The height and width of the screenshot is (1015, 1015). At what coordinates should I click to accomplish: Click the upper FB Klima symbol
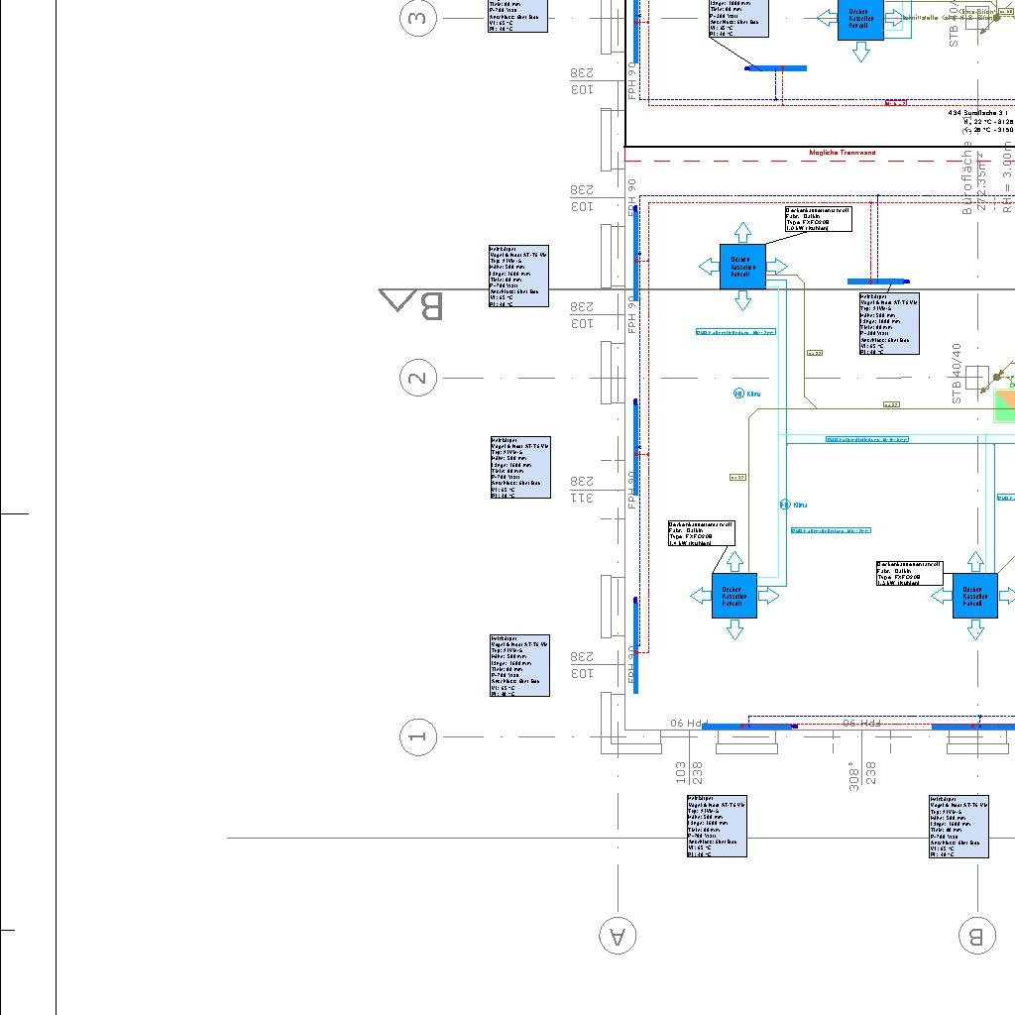click(x=738, y=394)
